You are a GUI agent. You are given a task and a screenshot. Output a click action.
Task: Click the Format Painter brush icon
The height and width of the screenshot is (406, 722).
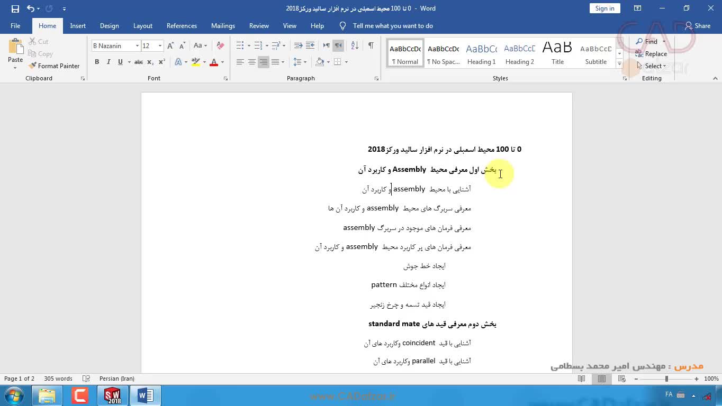pos(33,66)
